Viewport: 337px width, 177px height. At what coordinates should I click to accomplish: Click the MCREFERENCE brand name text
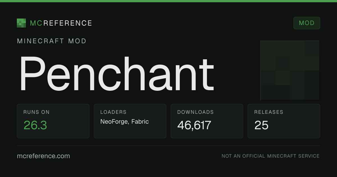(x=61, y=23)
